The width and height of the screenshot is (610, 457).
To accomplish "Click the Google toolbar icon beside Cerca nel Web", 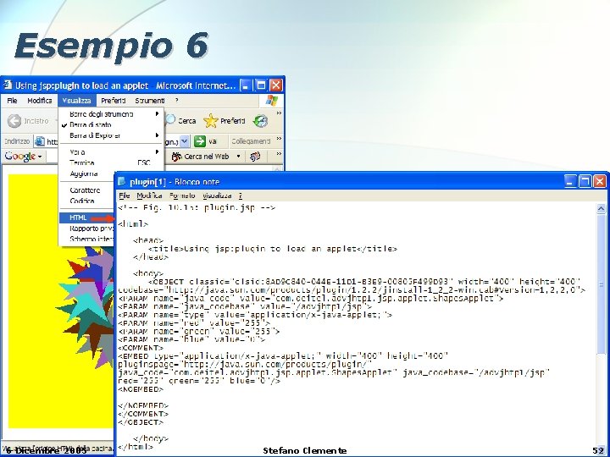I will point(255,157).
